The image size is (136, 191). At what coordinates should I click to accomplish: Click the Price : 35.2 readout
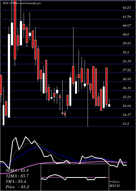17,187
